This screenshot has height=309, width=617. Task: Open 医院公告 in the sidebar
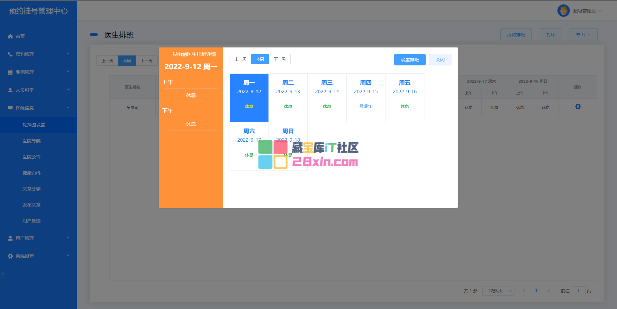[x=38, y=157]
